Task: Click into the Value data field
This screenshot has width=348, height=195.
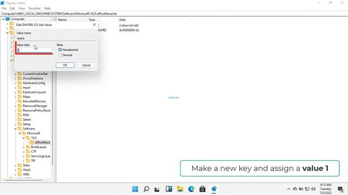Action: [x=34, y=50]
